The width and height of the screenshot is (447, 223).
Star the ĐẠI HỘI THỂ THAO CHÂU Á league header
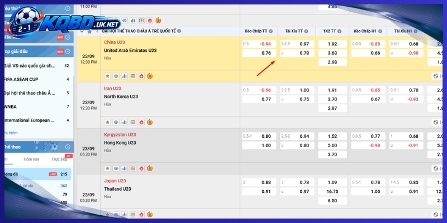(89, 31)
